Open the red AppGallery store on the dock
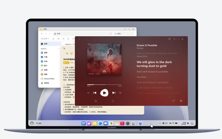The width and height of the screenshot is (222, 139). coord(122,123)
